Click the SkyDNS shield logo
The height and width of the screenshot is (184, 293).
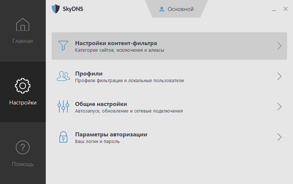(56, 9)
